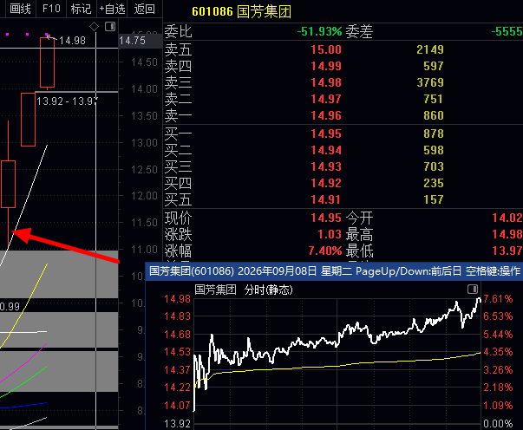This screenshot has width=523, height=430.
Task: Click 14.50 on K-line price axis
Action: [144, 62]
